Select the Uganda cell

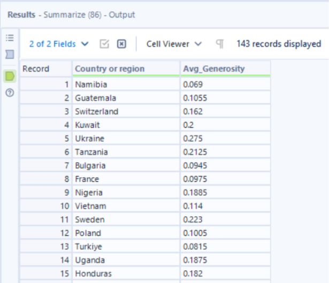pos(126,260)
